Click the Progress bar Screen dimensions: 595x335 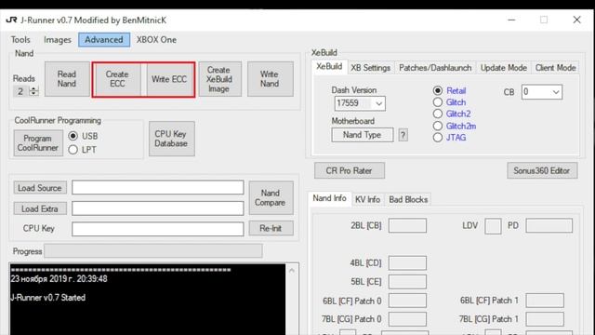(x=152, y=251)
